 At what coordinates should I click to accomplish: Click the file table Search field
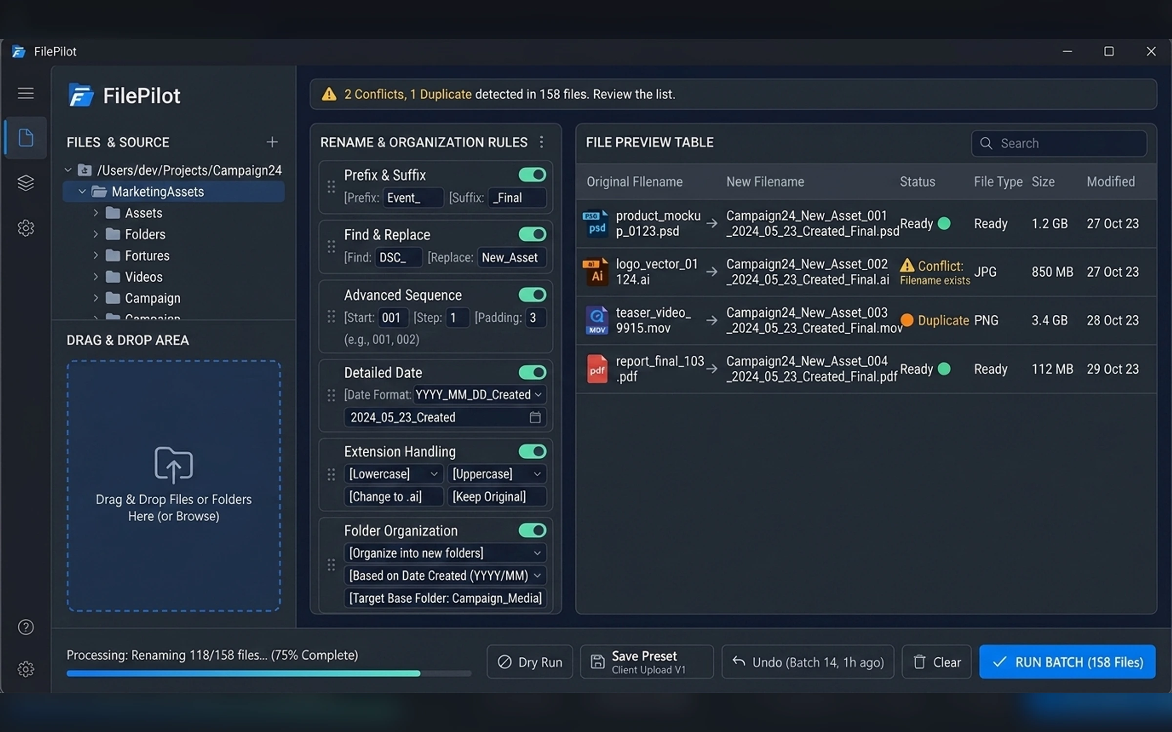point(1059,143)
